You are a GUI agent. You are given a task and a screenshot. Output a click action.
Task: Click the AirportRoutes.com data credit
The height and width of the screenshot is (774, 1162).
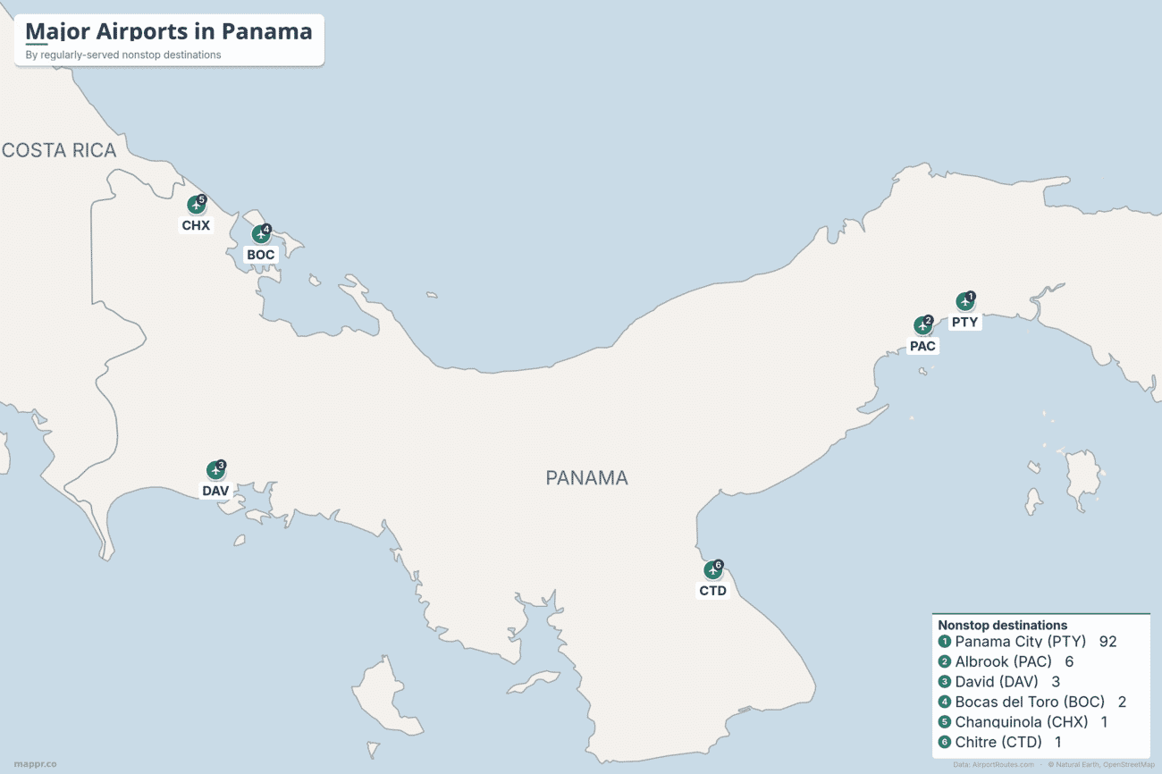pyautogui.click(x=994, y=764)
